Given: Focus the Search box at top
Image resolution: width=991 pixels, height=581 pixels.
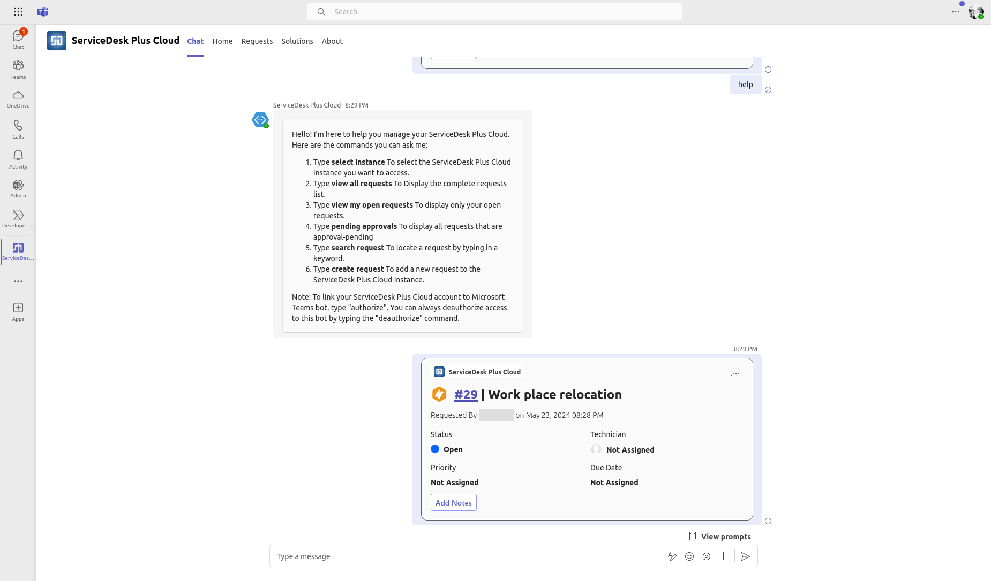Looking at the screenshot, I should 495,12.
